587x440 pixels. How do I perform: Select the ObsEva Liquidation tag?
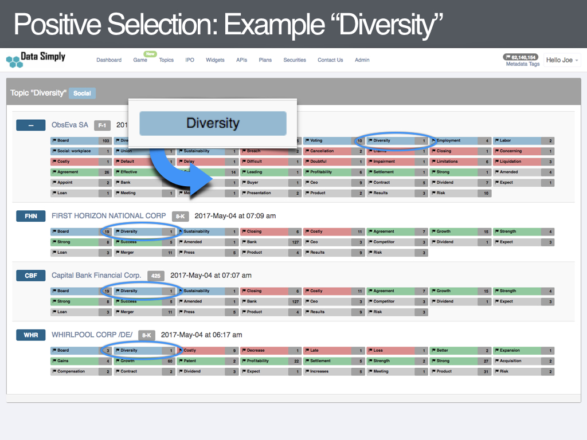click(x=523, y=162)
